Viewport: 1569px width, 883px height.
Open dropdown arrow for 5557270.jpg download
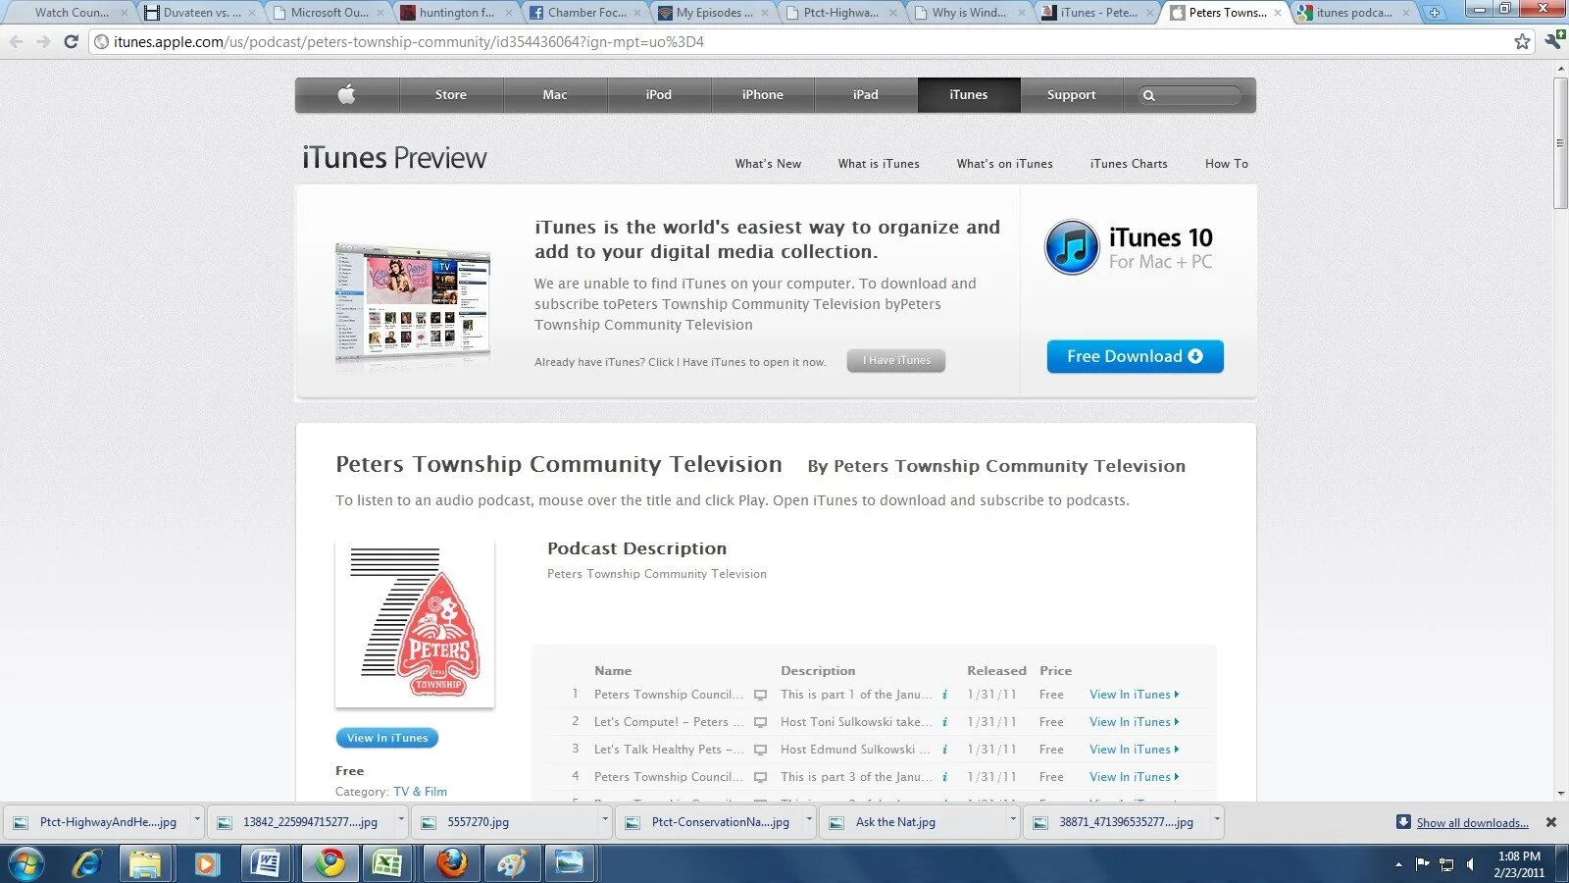tap(605, 817)
